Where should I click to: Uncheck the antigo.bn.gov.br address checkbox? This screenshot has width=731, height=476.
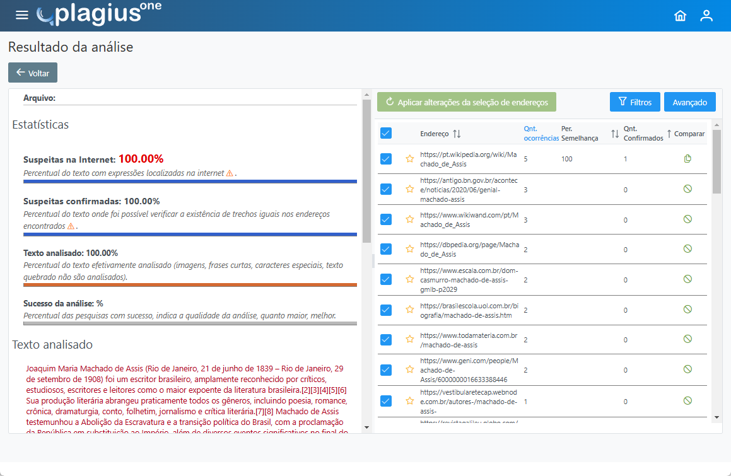[386, 189]
